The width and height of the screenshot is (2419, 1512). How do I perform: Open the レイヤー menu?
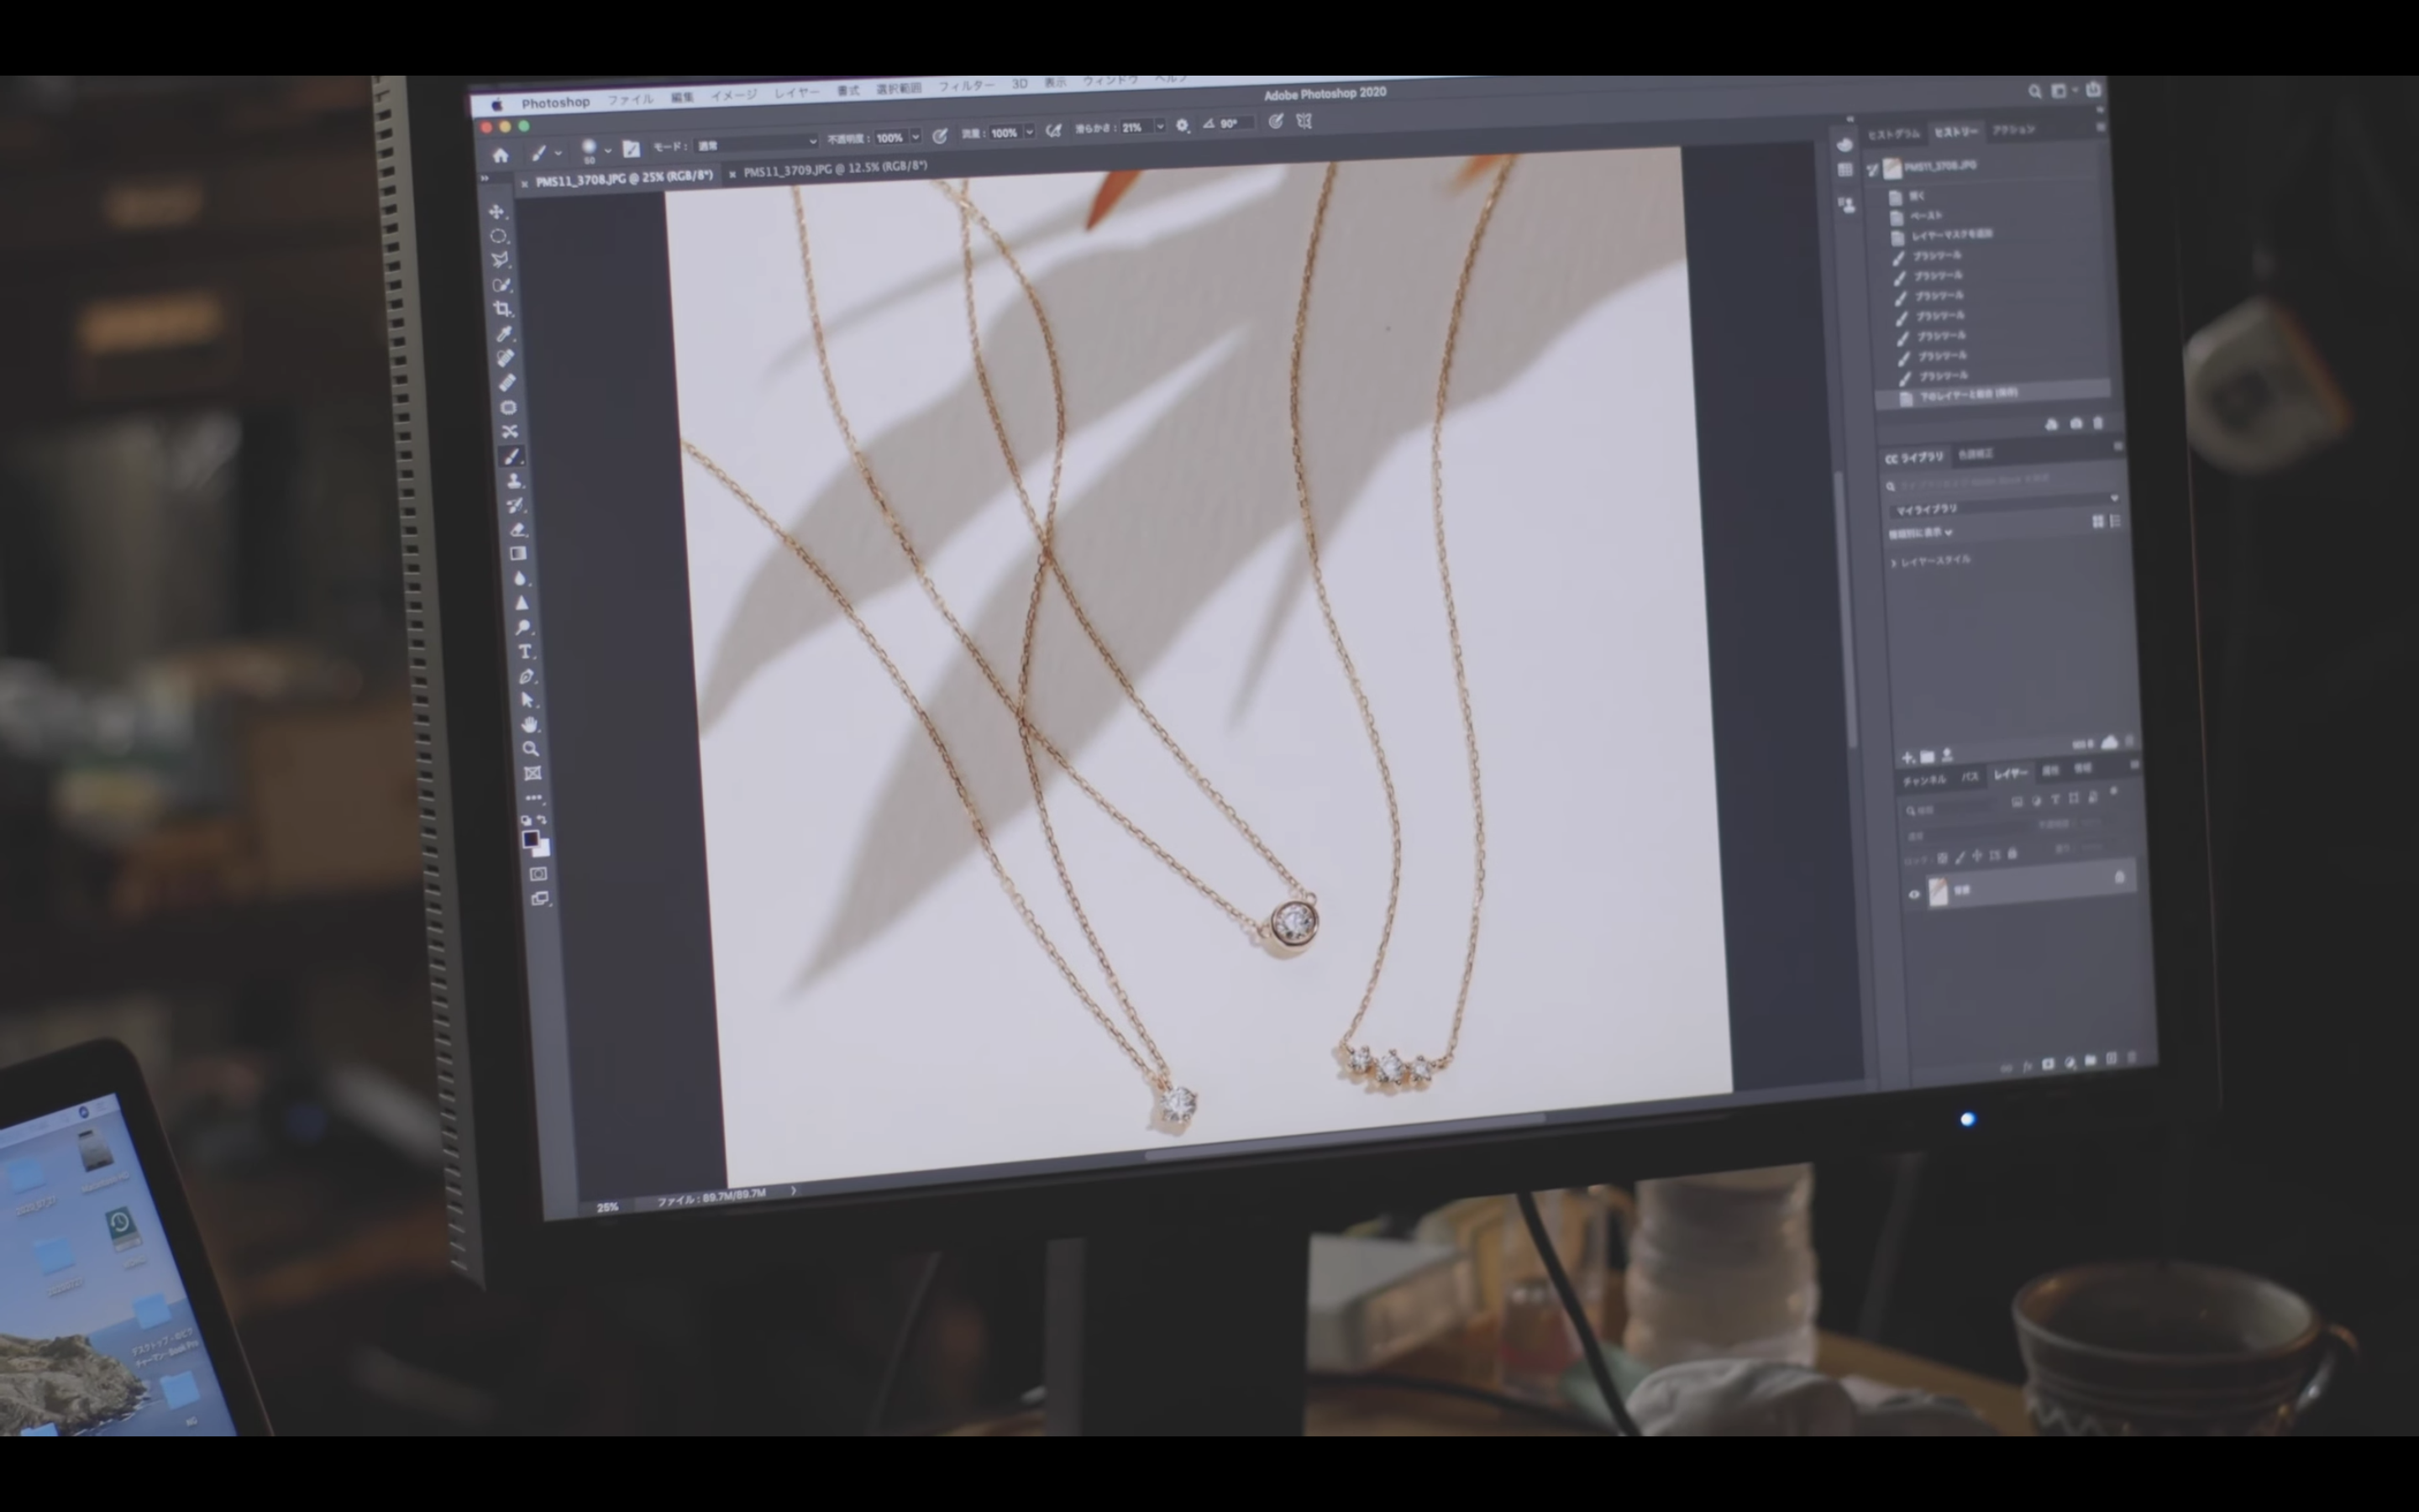(x=796, y=92)
